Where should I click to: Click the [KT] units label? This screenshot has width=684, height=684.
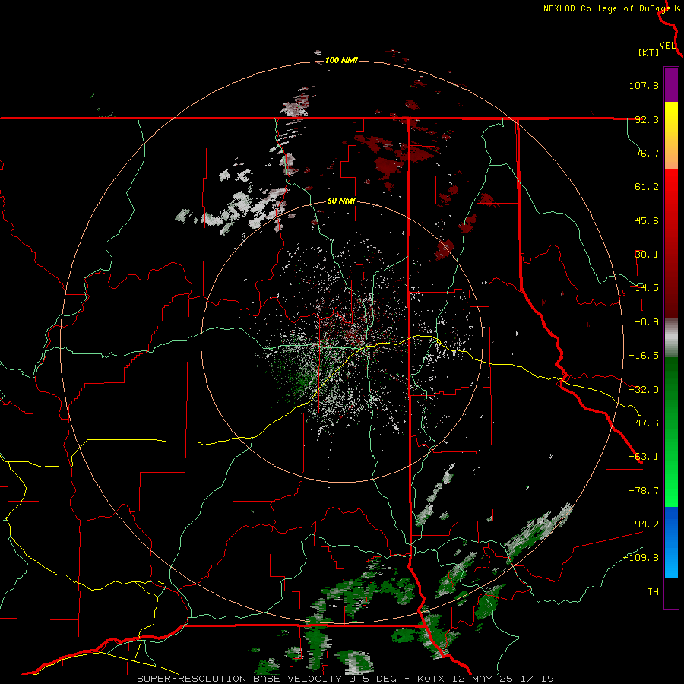(649, 53)
